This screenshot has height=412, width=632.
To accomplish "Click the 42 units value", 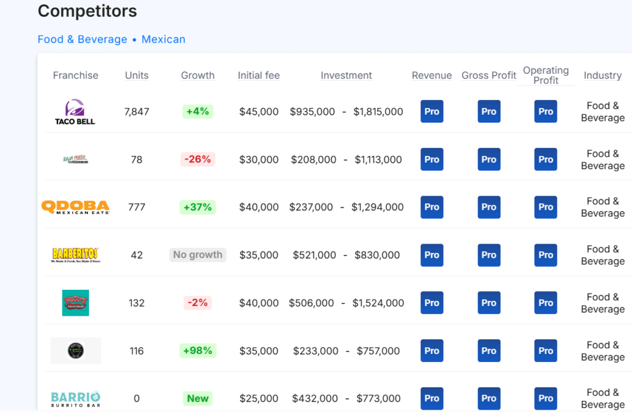I will click(136, 255).
